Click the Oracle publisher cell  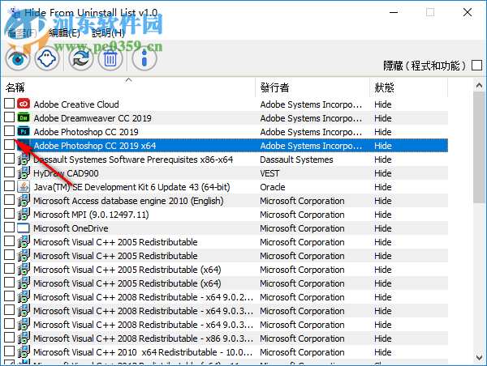pos(273,187)
